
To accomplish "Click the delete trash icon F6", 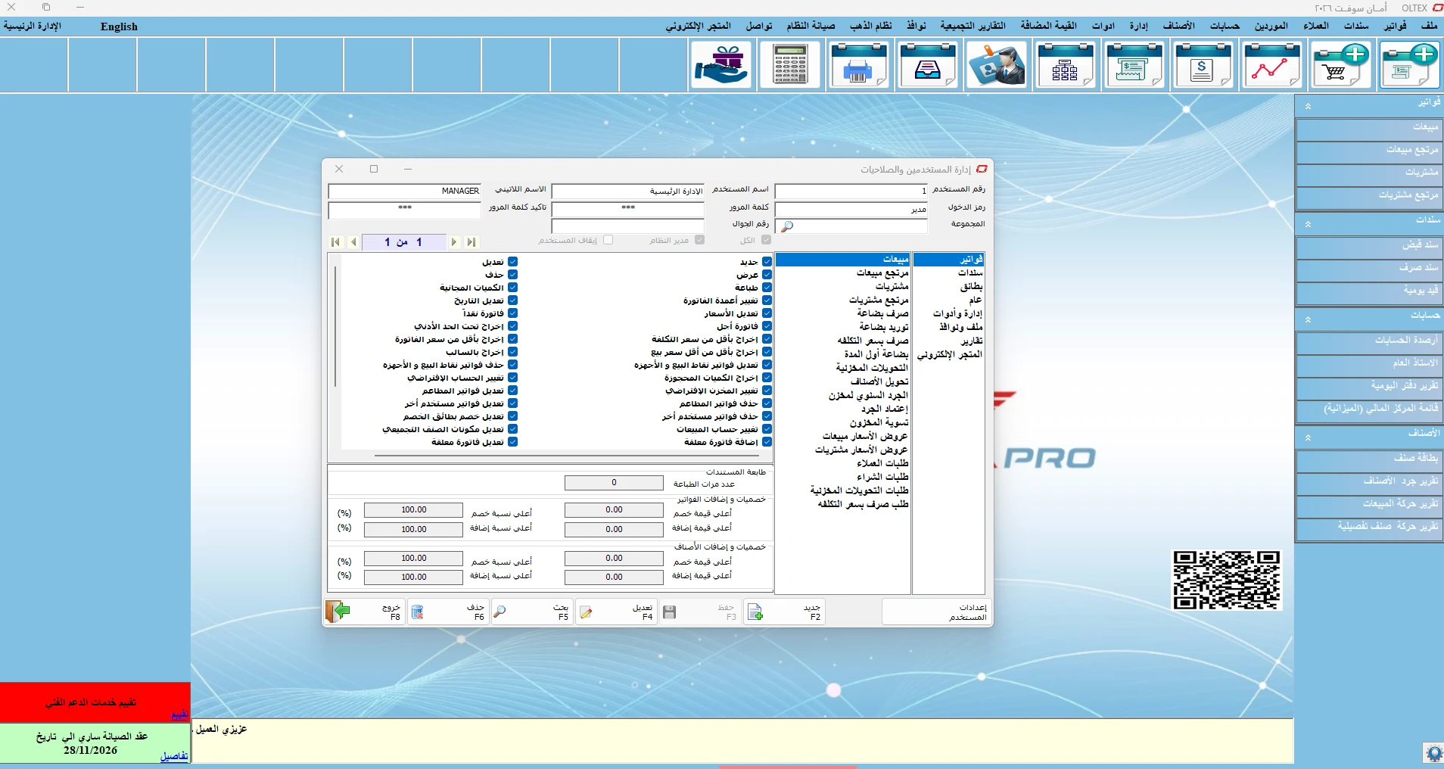I will pyautogui.click(x=417, y=612).
